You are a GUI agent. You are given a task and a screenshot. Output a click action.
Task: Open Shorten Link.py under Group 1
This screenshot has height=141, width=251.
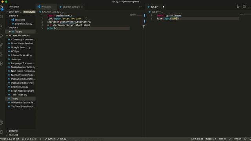point(20,23)
